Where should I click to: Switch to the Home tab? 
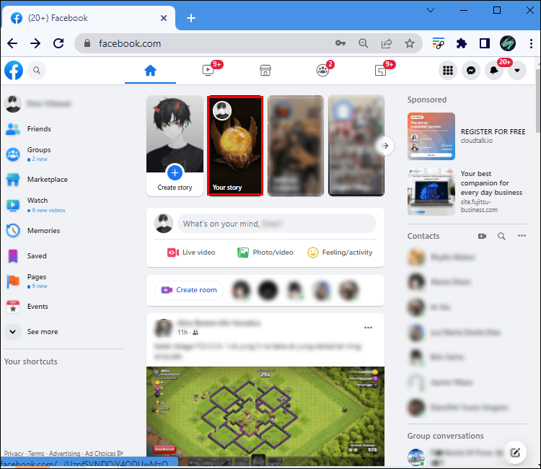tap(150, 70)
